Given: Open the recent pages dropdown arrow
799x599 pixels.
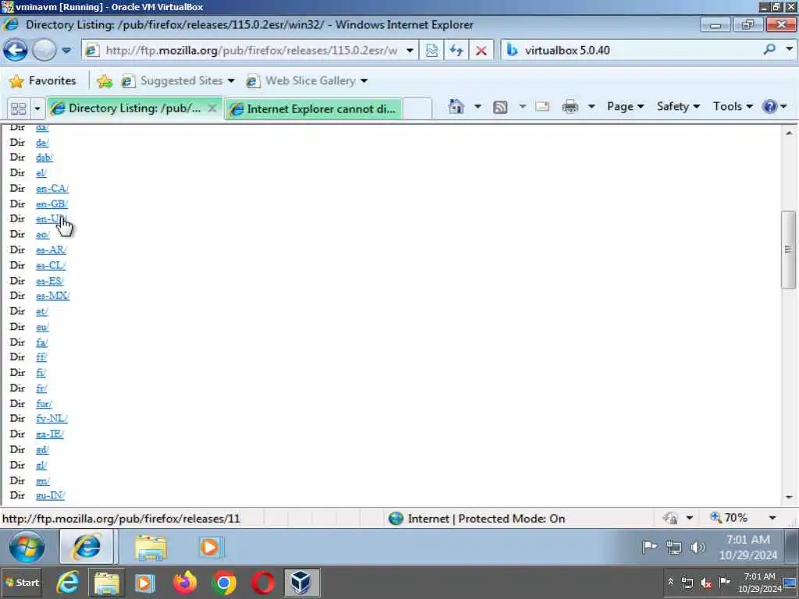Looking at the screenshot, I should 66,51.
